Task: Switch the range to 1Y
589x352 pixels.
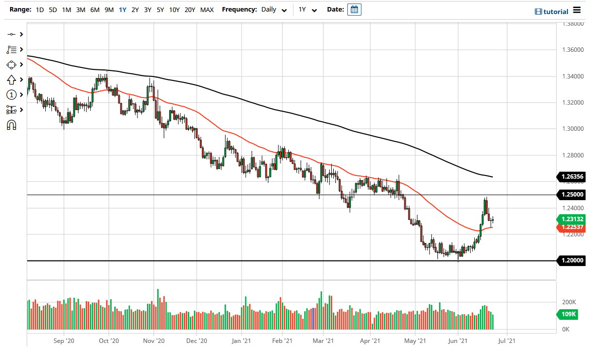Action: 122,9
